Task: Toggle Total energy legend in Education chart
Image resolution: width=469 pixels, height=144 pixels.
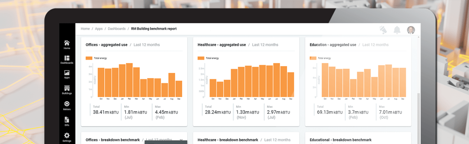Action: pyautogui.click(x=320, y=58)
